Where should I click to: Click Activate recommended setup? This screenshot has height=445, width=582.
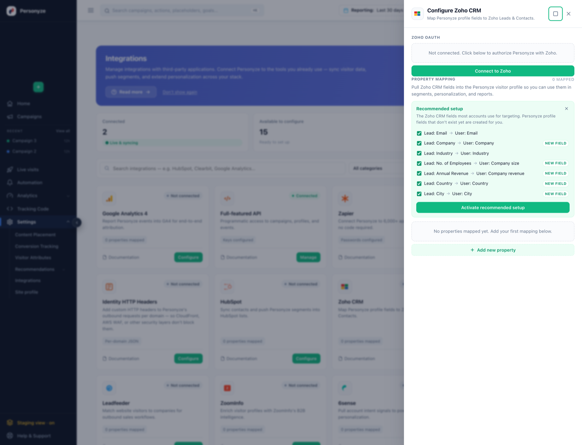[x=493, y=208]
